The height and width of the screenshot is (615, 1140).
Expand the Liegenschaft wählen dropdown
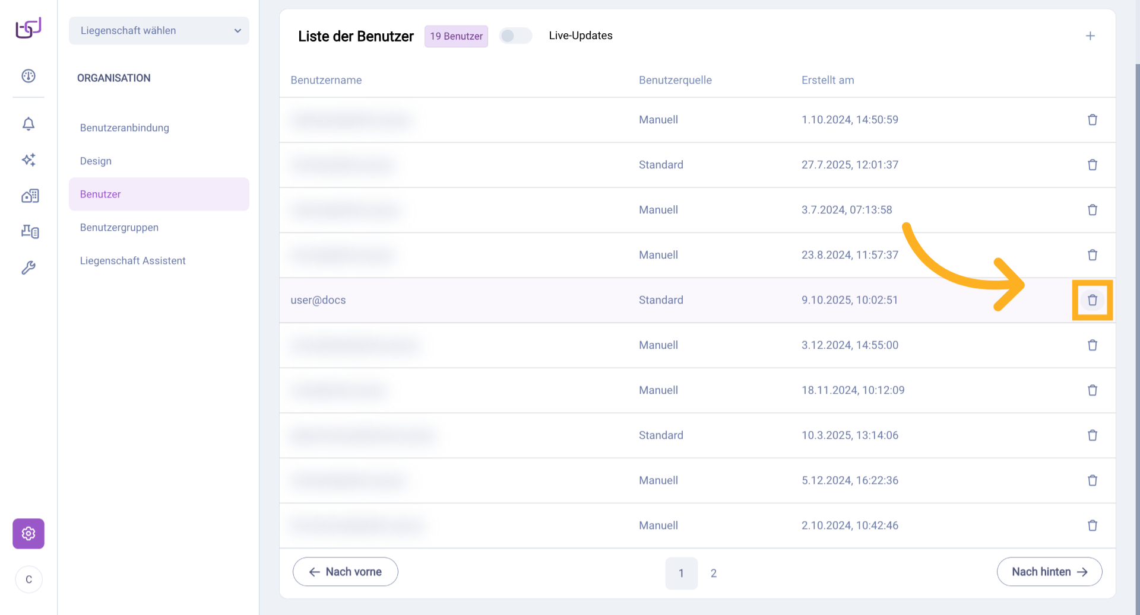[x=159, y=31]
